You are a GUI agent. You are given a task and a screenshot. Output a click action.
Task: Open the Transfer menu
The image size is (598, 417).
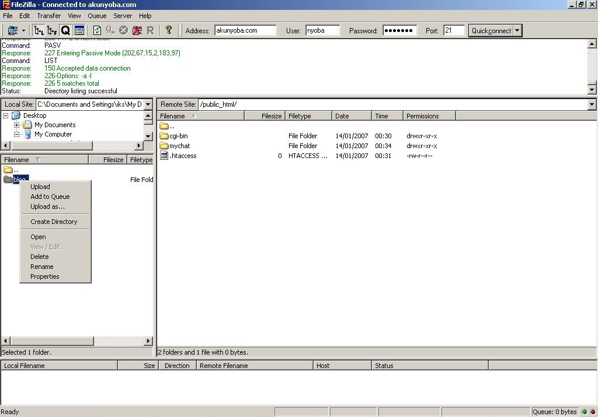click(x=49, y=16)
